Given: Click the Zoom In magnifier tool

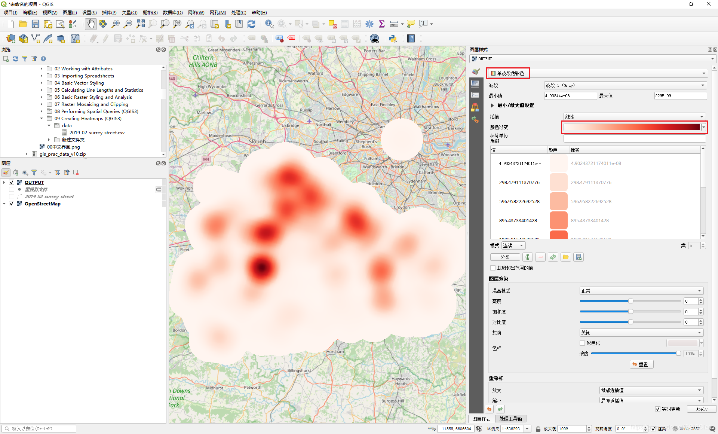Looking at the screenshot, I should coord(116,24).
